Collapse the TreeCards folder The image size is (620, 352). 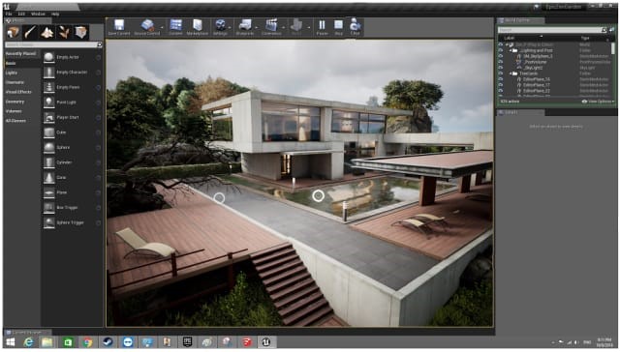[511, 73]
